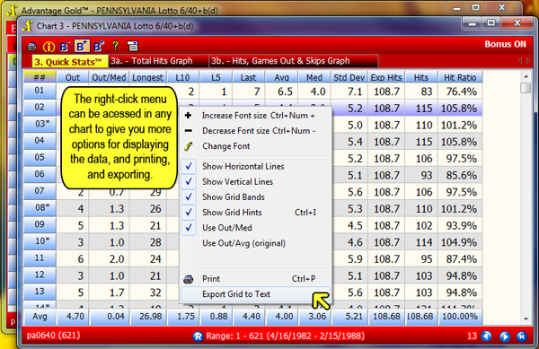
Task: Toggle Show Vertical Lines option
Action: pyautogui.click(x=255, y=182)
